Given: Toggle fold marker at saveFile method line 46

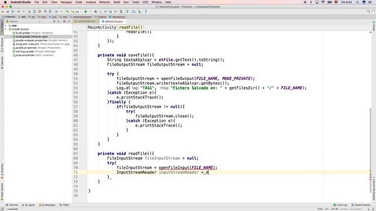Looking at the screenshot, I should pyautogui.click(x=88, y=55).
